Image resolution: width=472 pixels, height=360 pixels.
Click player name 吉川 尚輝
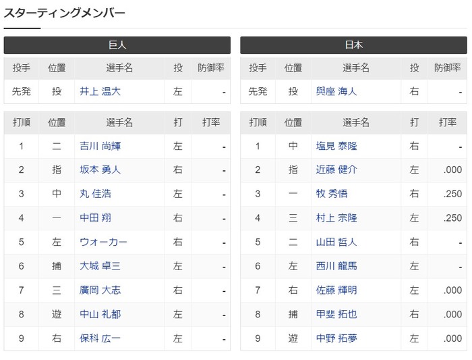100,147
